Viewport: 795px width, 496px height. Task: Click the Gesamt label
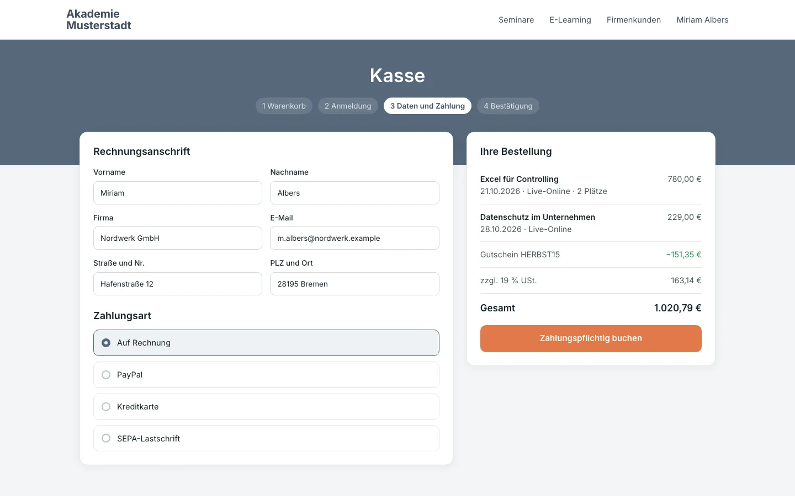(497, 308)
